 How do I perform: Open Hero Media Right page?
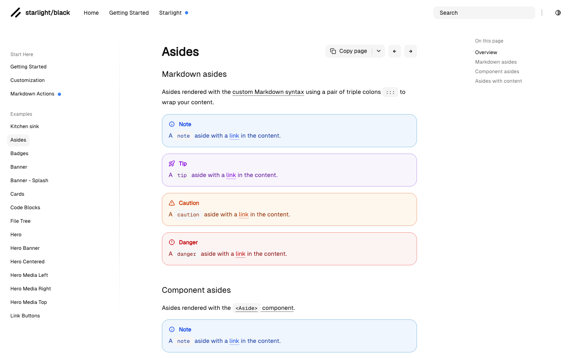[x=31, y=289]
